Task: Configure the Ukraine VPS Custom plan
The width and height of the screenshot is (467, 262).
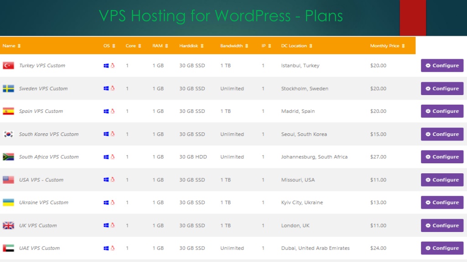Action: (442, 202)
